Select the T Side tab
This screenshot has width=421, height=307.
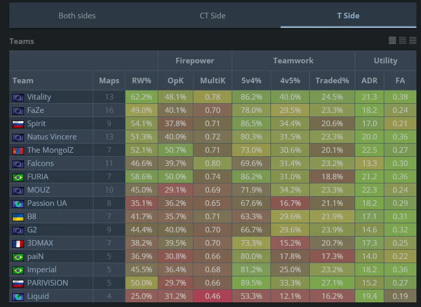[348, 16]
